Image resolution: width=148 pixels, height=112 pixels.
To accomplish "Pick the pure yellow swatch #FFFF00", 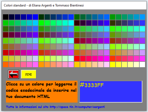I will pos(113,65).
